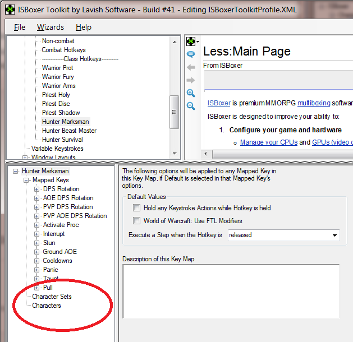Viewport: 353px width, 342px height.
Task: Click the upper tree scroll down arrow
Action: point(175,154)
